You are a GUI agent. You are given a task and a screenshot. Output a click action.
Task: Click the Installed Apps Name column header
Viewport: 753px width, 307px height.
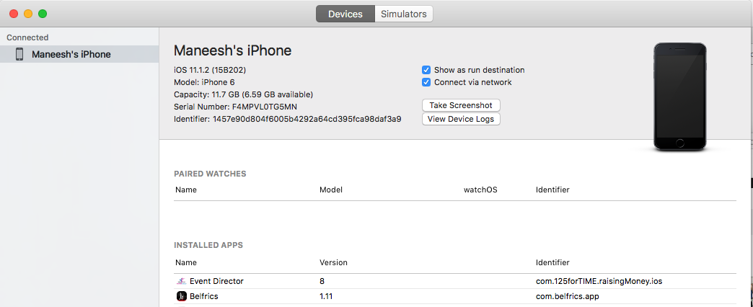coord(186,262)
